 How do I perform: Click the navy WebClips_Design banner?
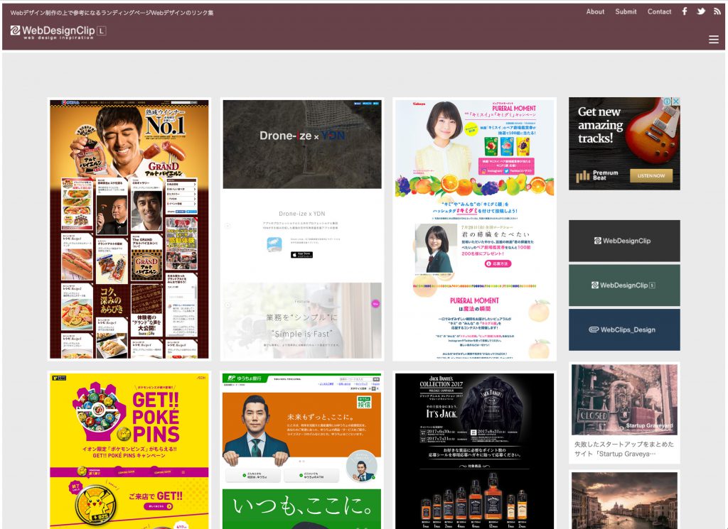[624, 329]
